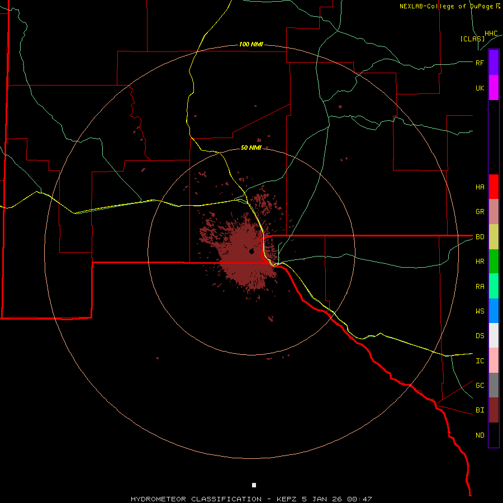
Task: Select the light pink IC swatch
Action: click(493, 360)
